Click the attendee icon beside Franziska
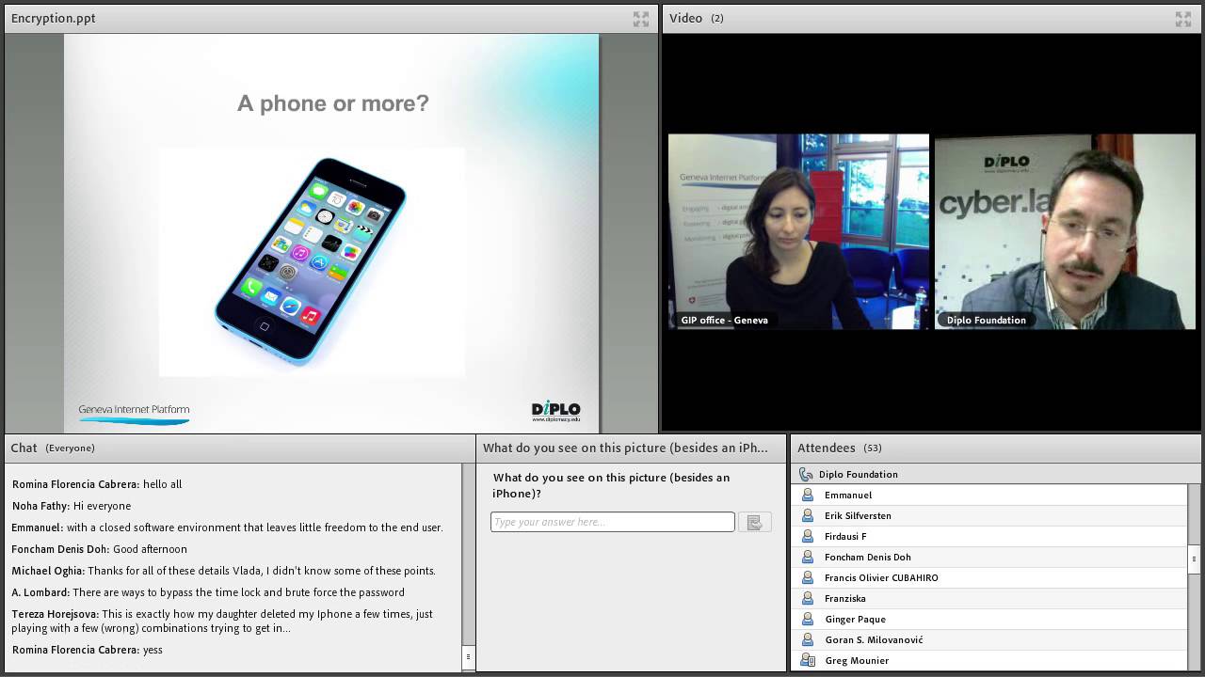The image size is (1205, 677). click(807, 598)
